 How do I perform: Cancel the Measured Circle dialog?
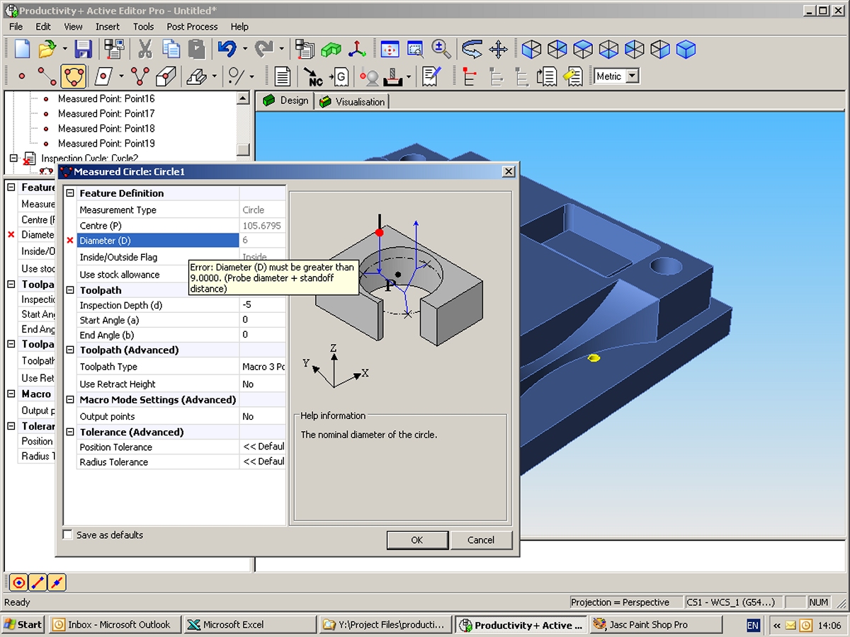pos(481,540)
